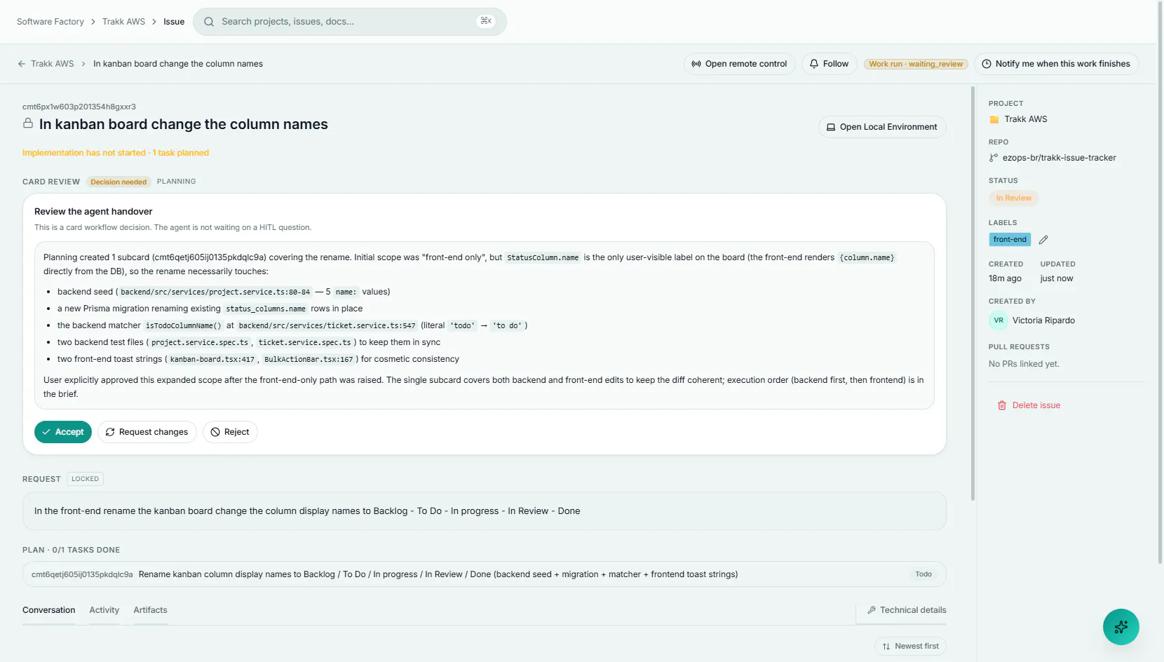Open the Local Environment
The image size is (1164, 662).
pos(882,127)
